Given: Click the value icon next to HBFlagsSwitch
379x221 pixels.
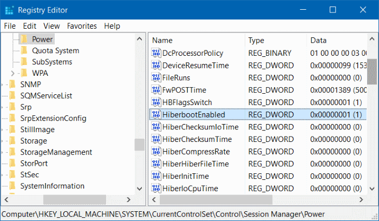Looking at the screenshot, I should 156,102.
